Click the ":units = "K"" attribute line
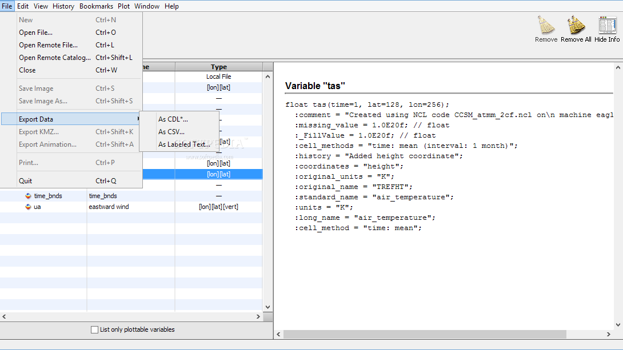The height and width of the screenshot is (350, 623). tap(324, 207)
